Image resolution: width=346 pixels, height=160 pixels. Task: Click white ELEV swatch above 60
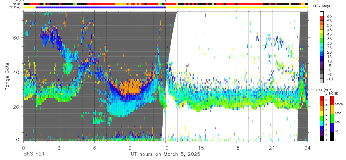[x=322, y=14]
